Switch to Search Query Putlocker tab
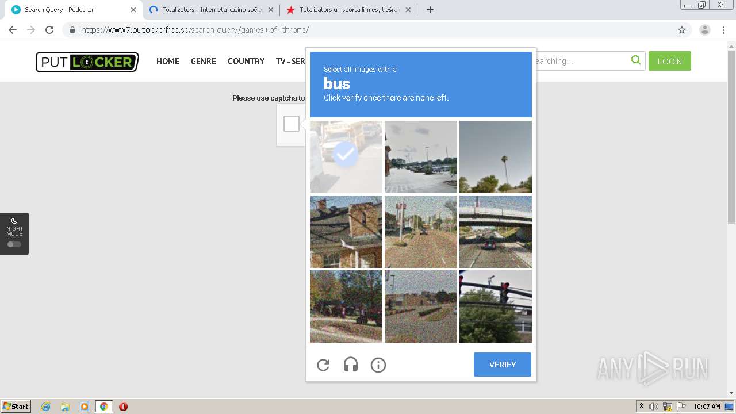This screenshot has width=736, height=414. (72, 10)
